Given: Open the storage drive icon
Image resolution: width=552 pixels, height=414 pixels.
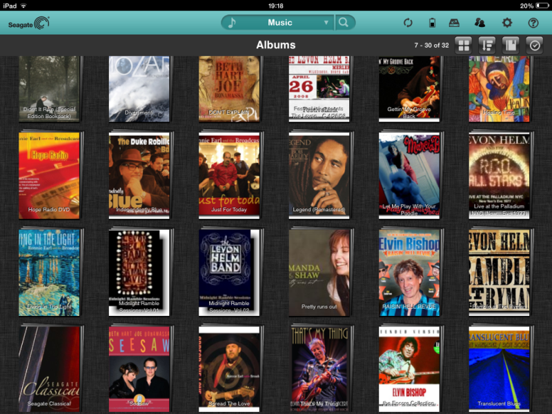Looking at the screenshot, I should pyautogui.click(x=454, y=23).
